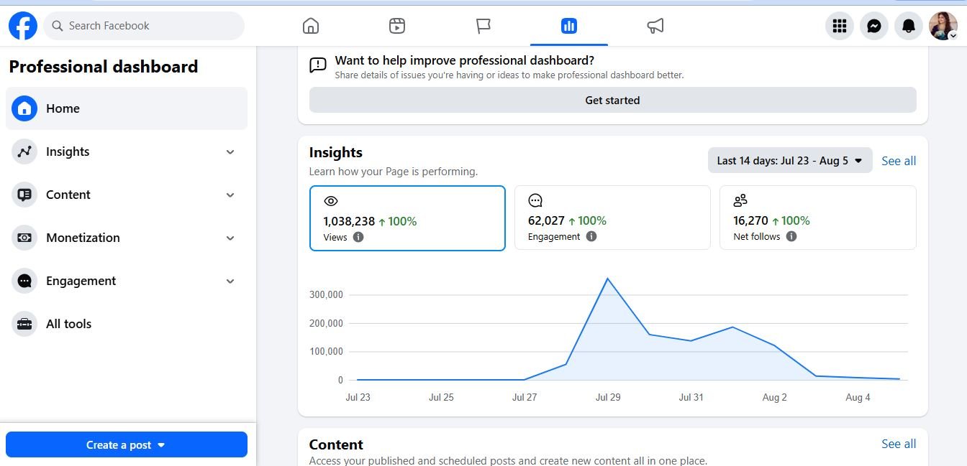Open the Messenger icon

[x=874, y=26]
